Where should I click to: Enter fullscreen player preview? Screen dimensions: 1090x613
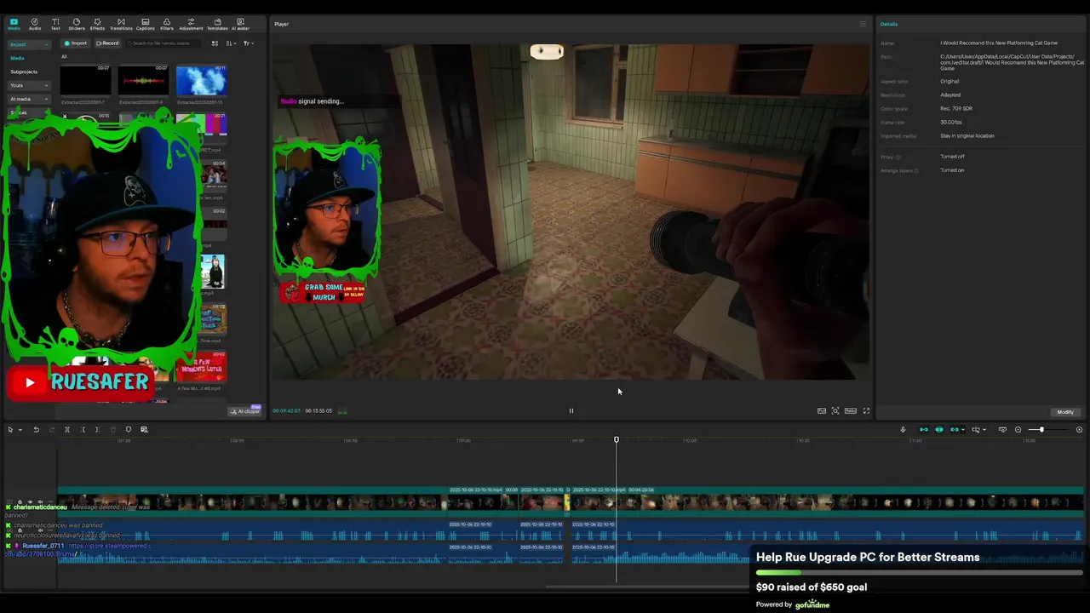click(866, 410)
